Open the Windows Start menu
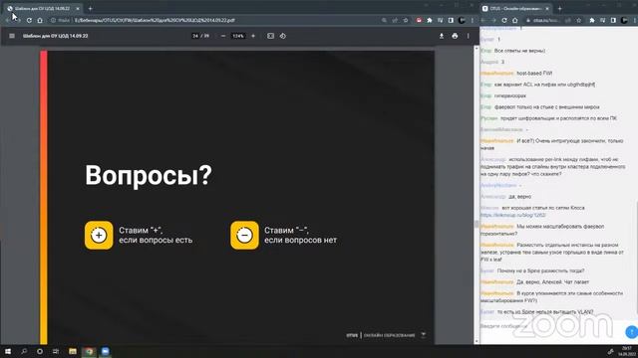This screenshot has height=358, width=638. (8, 351)
